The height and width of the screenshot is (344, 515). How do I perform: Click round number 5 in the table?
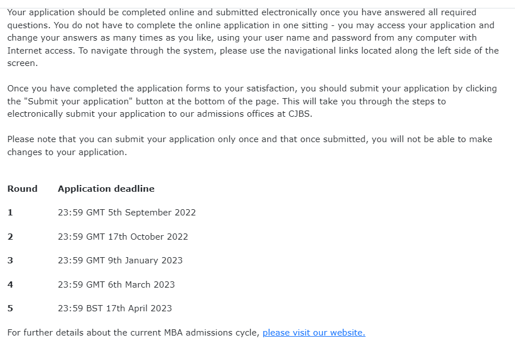pyautogui.click(x=10, y=308)
